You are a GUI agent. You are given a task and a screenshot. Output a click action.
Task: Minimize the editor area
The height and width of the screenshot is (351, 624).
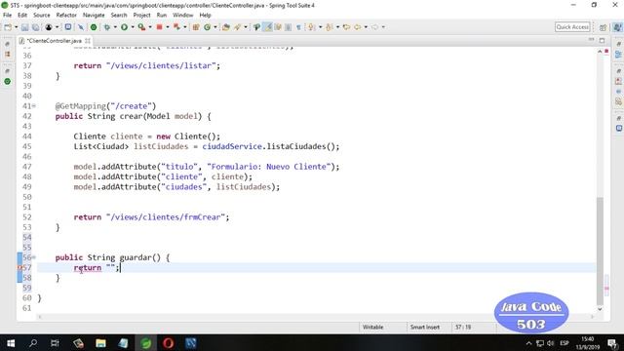click(x=591, y=40)
